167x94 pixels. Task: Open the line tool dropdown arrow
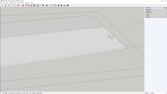click(11, 5)
